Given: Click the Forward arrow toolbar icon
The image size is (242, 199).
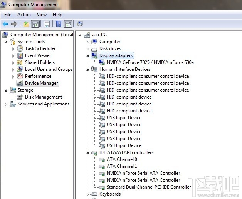Looking at the screenshot, I should [x=14, y=24].
